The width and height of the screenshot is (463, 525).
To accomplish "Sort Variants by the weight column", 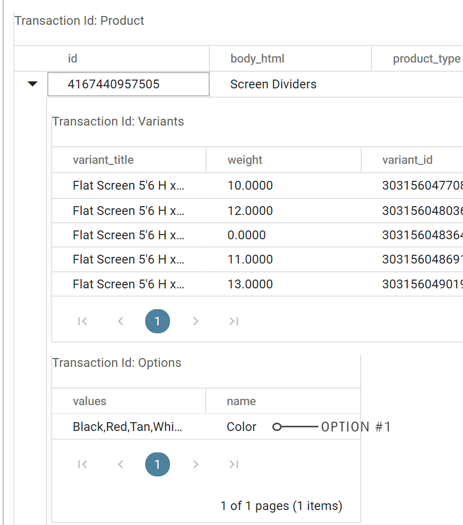I will [245, 160].
